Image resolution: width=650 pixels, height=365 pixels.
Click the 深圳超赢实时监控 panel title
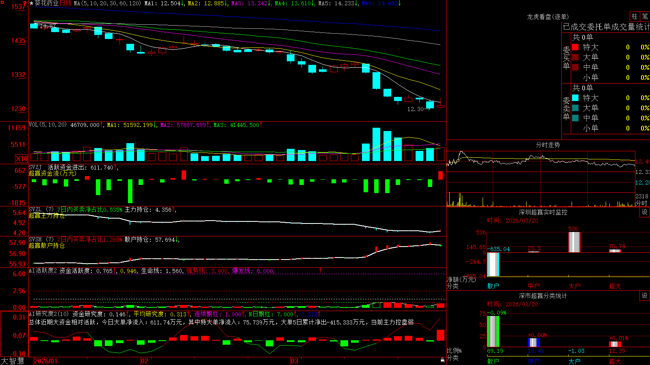point(543,212)
